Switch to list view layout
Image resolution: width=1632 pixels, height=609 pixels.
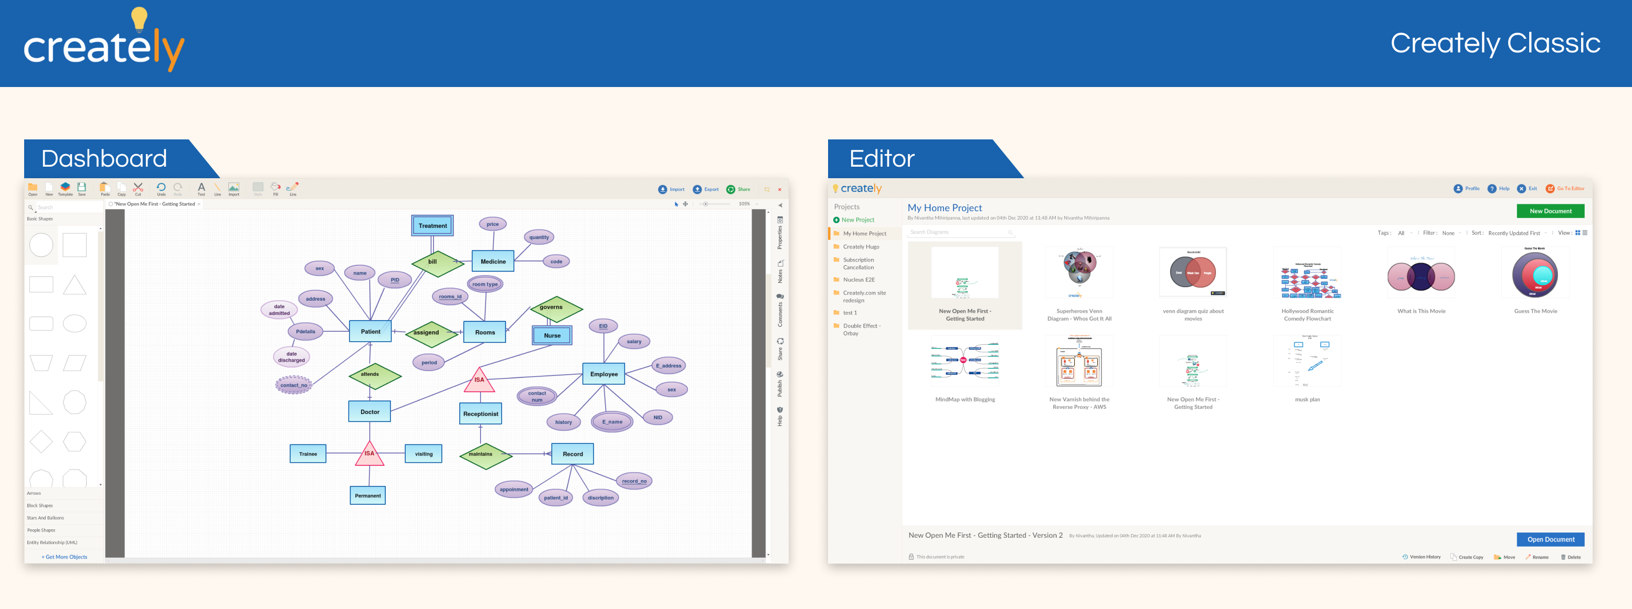click(1585, 233)
